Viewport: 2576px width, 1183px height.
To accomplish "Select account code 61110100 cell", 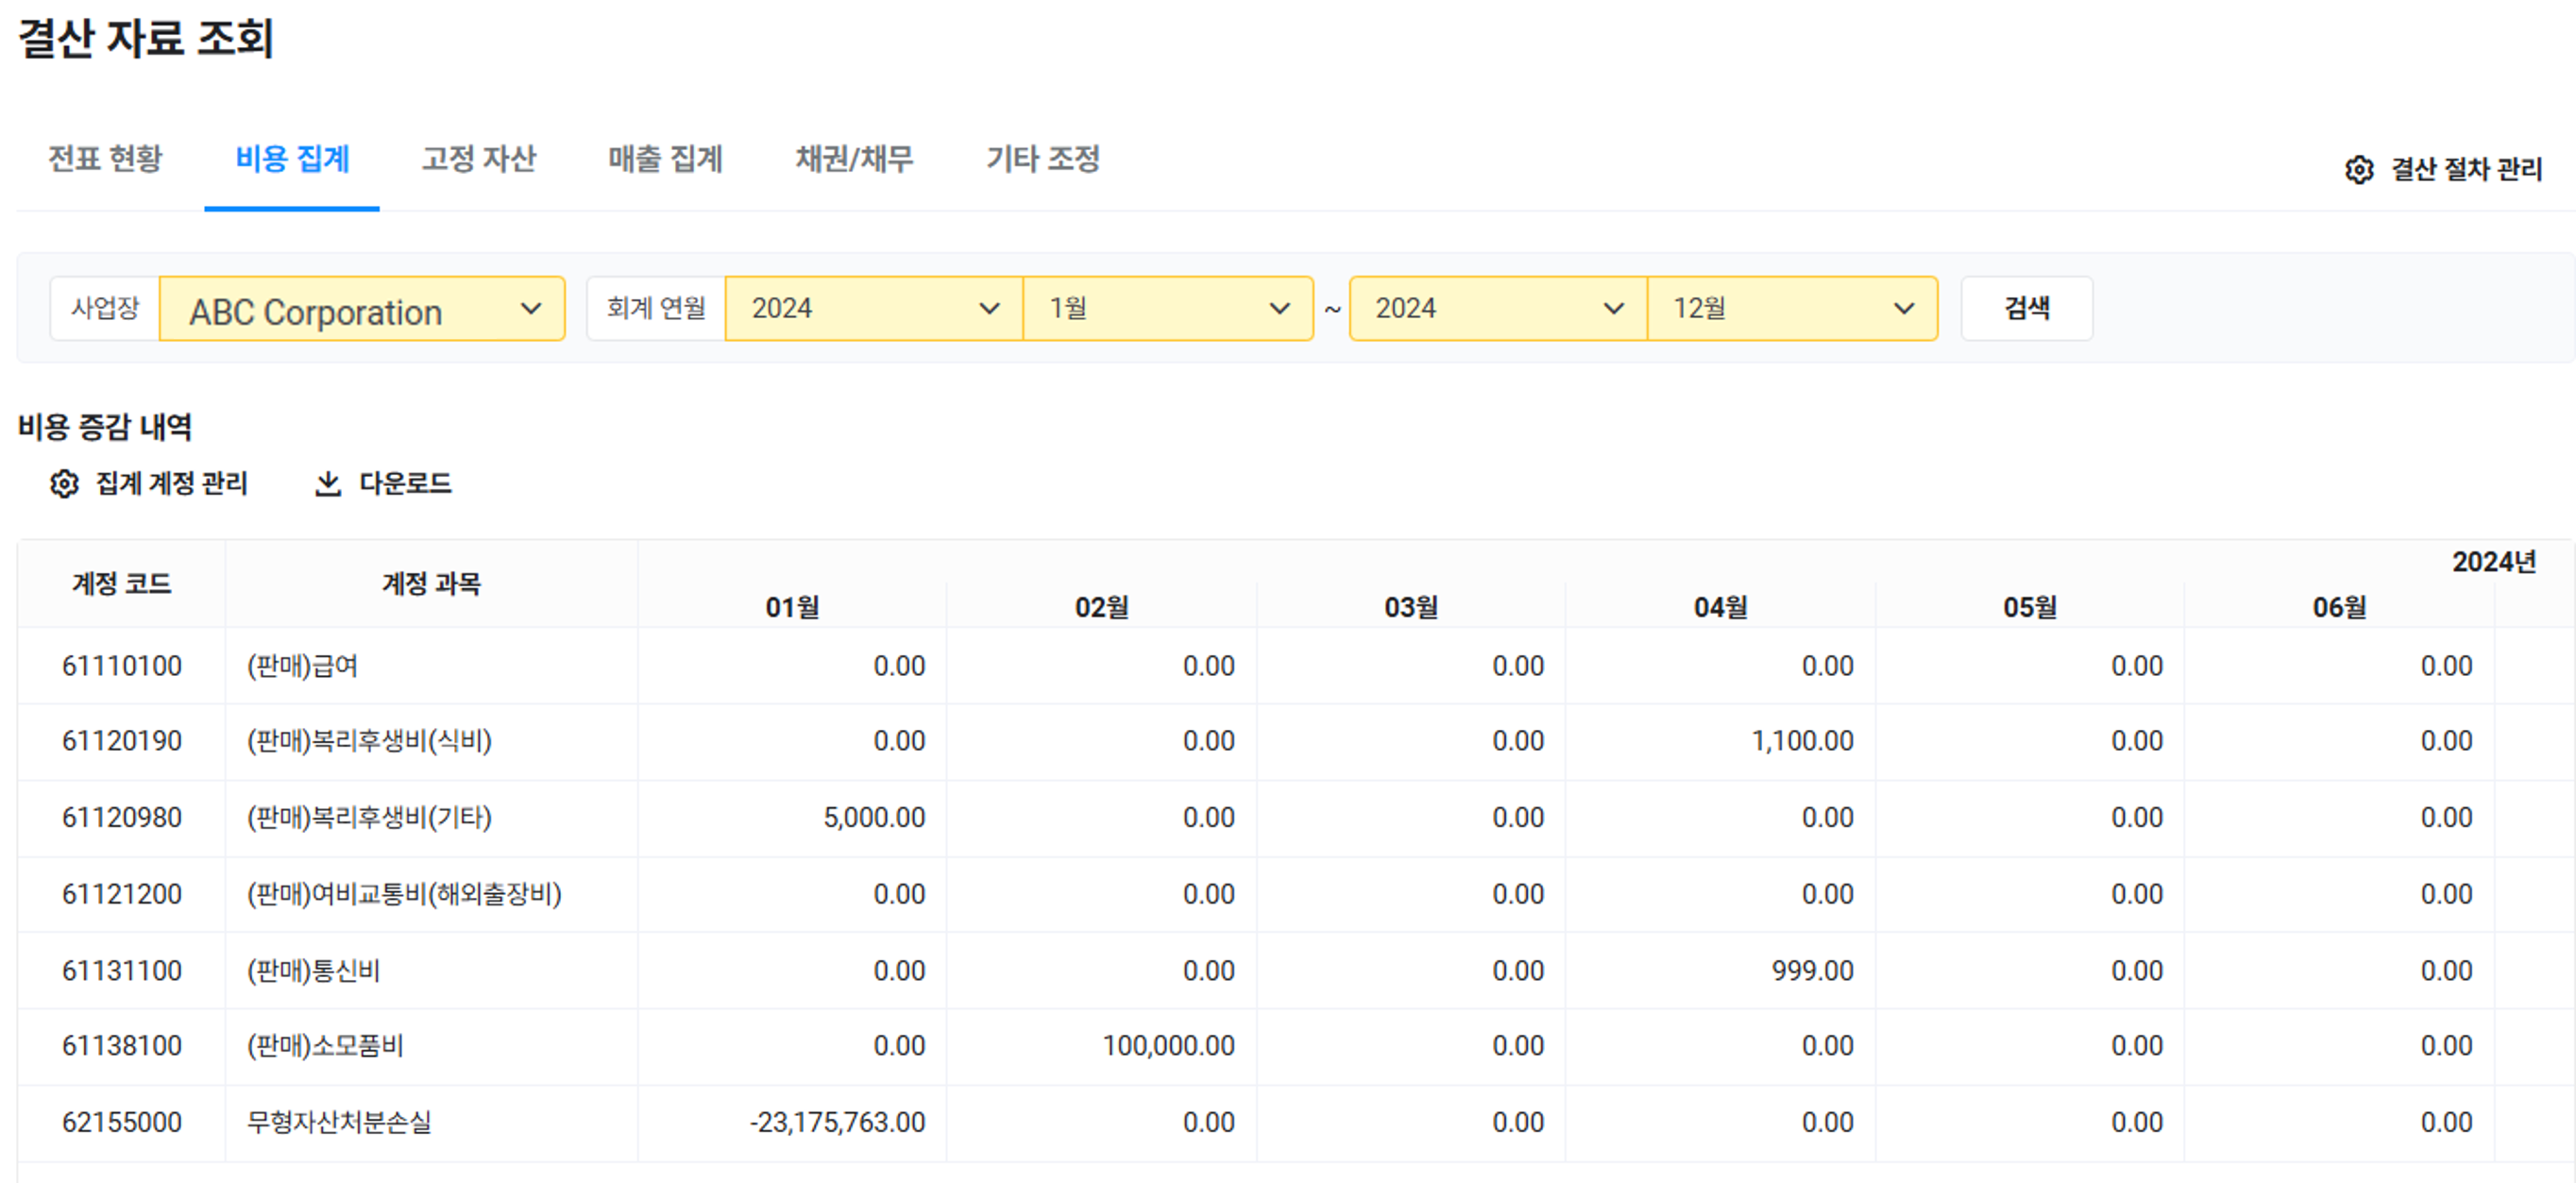I will point(121,666).
